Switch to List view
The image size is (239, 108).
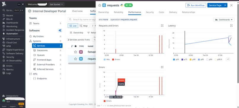(73, 26)
